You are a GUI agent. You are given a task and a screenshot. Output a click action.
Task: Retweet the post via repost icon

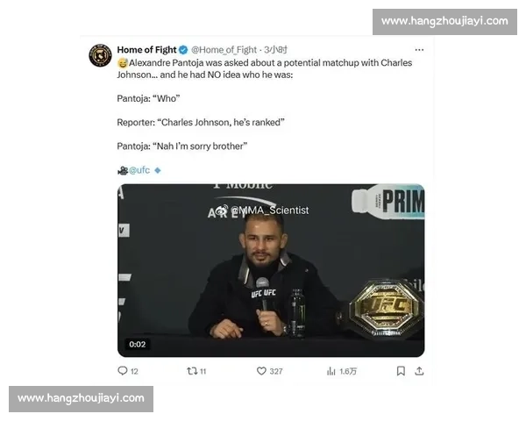pos(192,371)
